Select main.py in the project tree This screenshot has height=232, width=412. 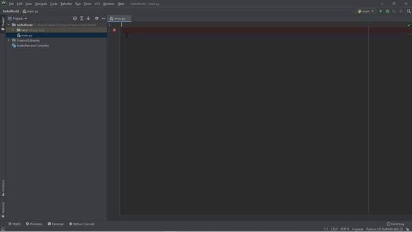click(56, 35)
